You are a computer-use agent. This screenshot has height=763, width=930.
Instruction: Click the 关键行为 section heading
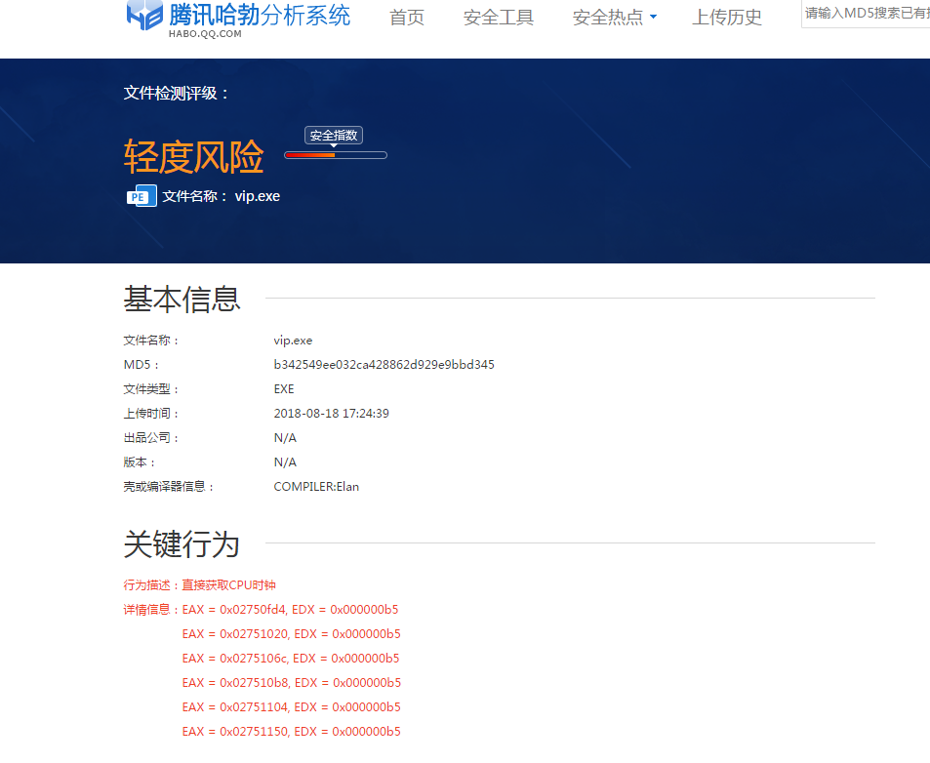[182, 544]
